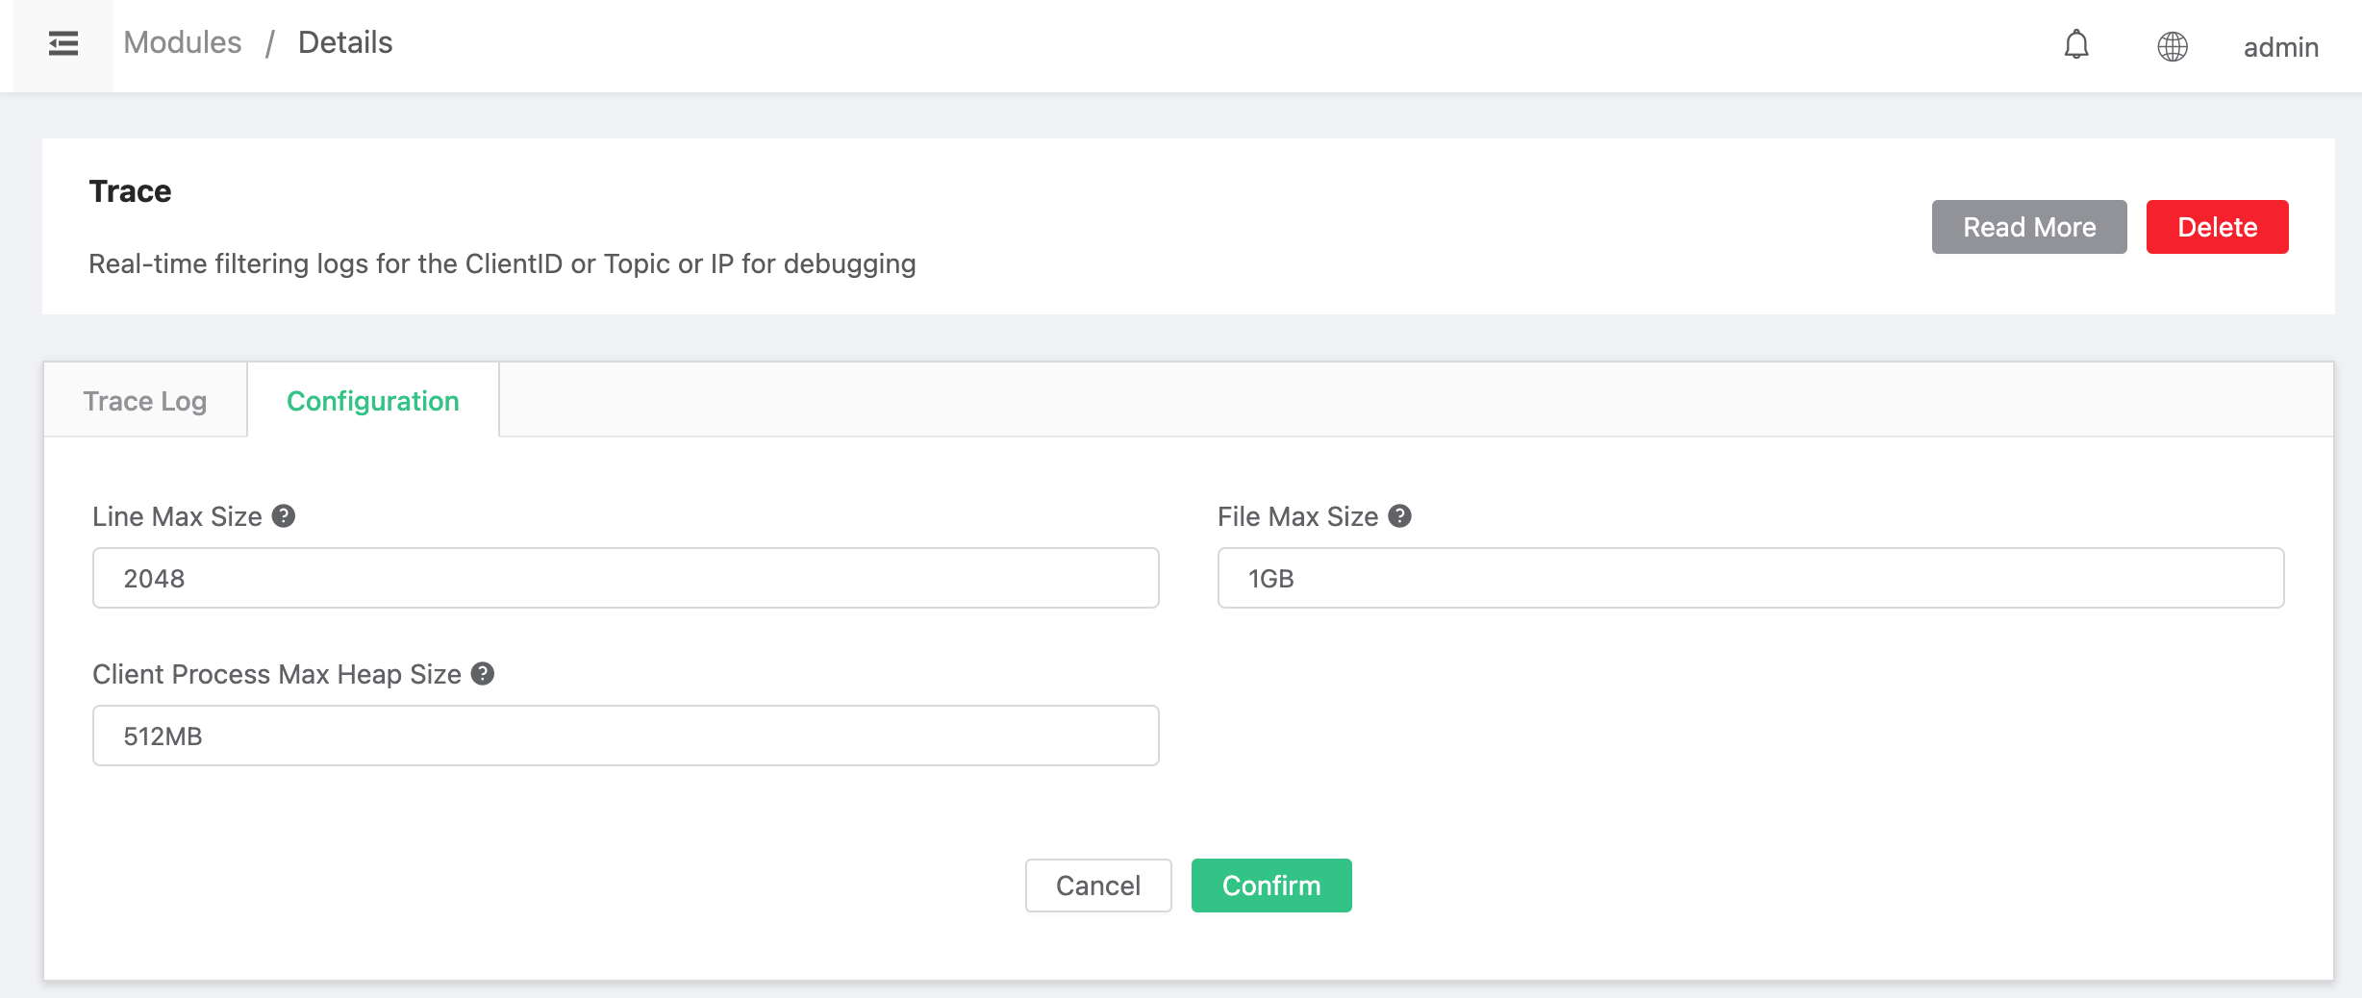Click the Details breadcrumb item

(344, 43)
